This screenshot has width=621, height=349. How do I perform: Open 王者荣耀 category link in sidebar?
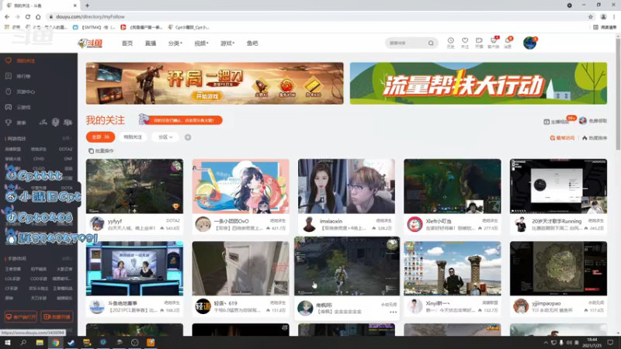coord(12,268)
